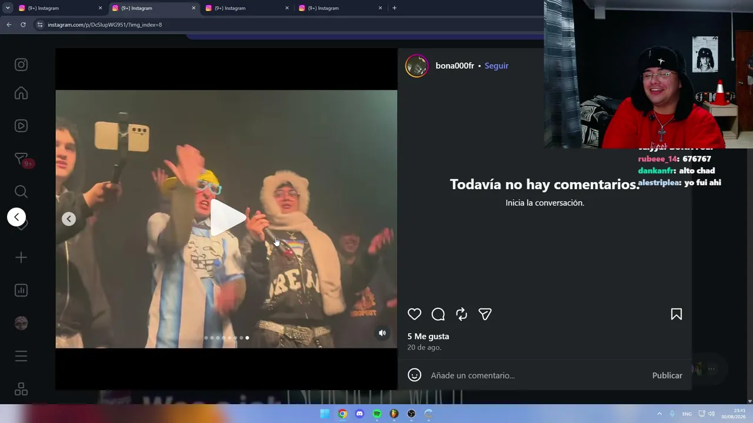The height and width of the screenshot is (423, 753).
Task: Click the browser back button
Action: (x=9, y=25)
